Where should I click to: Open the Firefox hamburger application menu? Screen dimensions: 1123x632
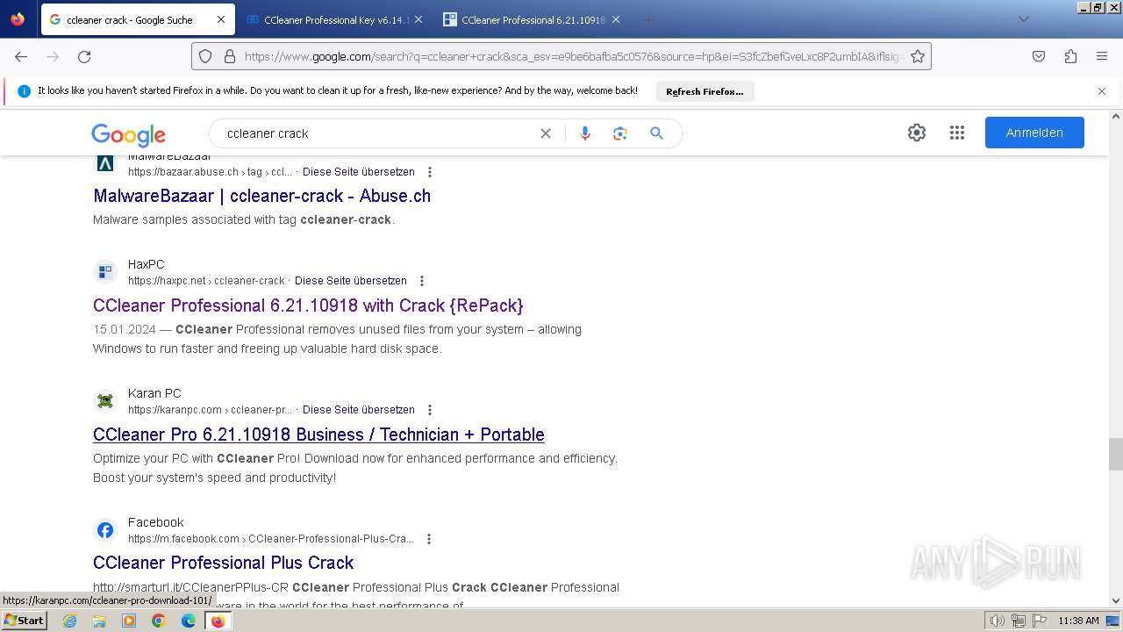[x=1102, y=56]
